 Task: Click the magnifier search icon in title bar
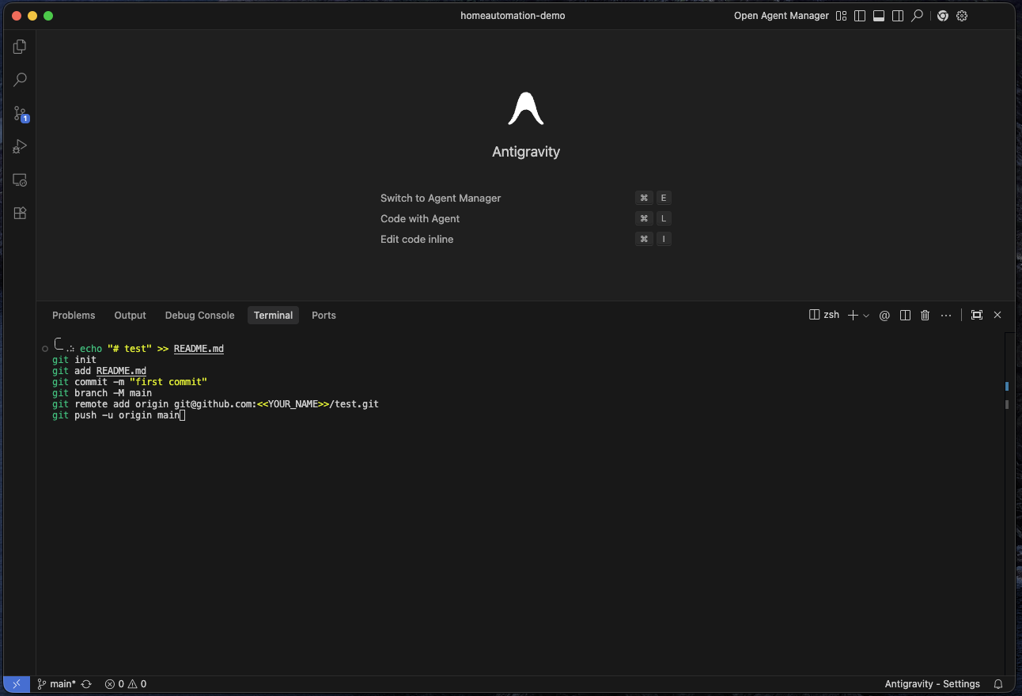917,16
